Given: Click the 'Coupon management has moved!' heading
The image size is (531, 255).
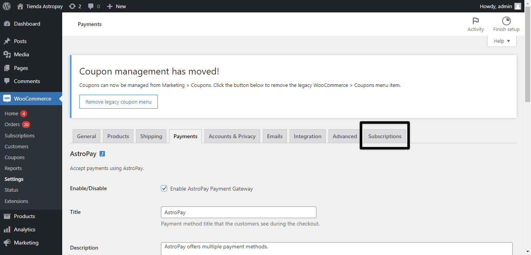Looking at the screenshot, I should pos(149,71).
